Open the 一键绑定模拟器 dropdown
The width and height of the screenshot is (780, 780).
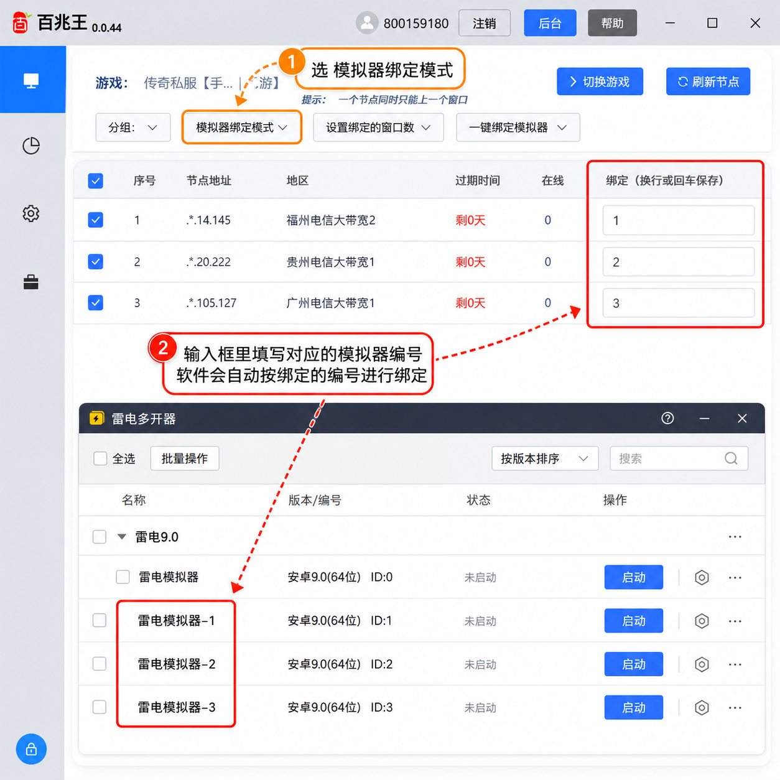coord(518,128)
